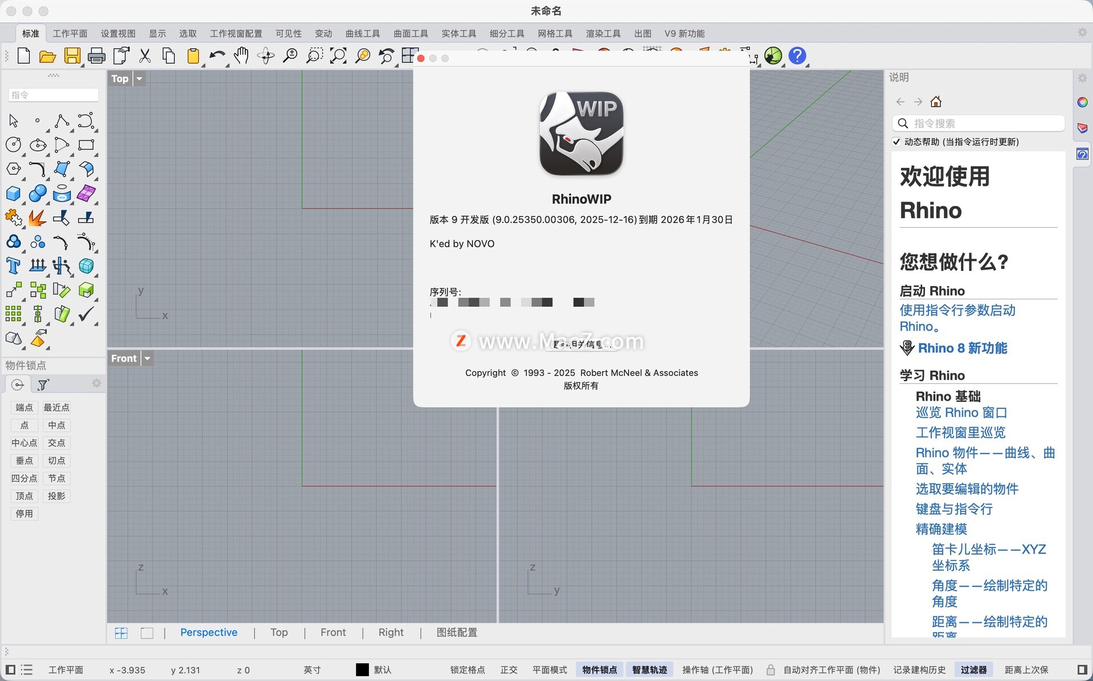The width and height of the screenshot is (1093, 681).
Task: Uncheck the 动态帮助 checkbox
Action: 897,142
